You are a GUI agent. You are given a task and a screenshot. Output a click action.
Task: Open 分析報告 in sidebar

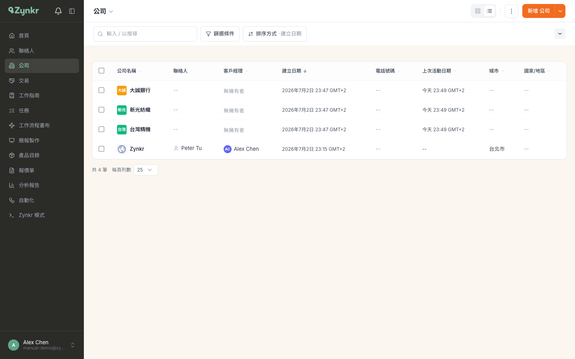tap(42, 185)
